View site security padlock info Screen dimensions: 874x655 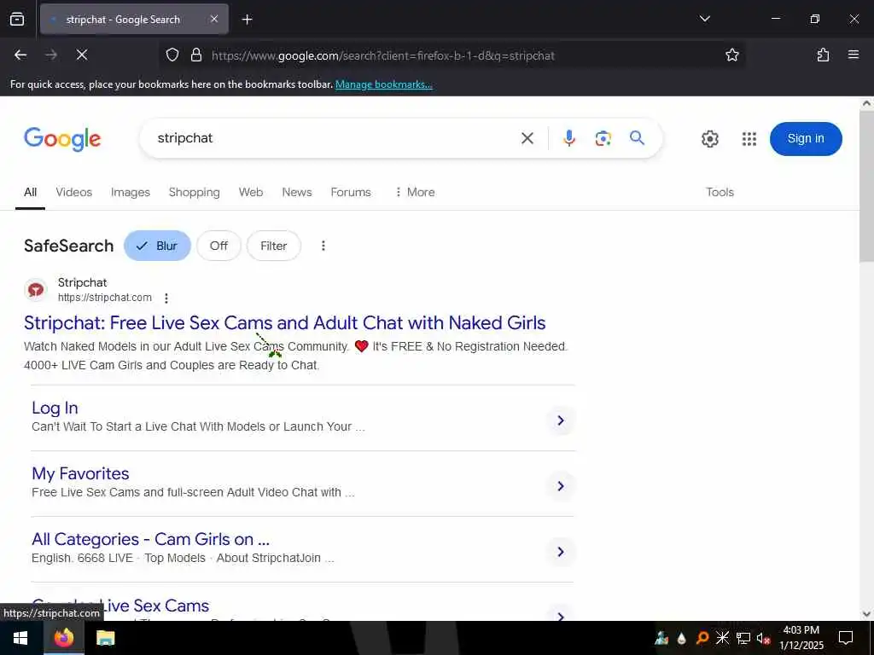point(196,55)
